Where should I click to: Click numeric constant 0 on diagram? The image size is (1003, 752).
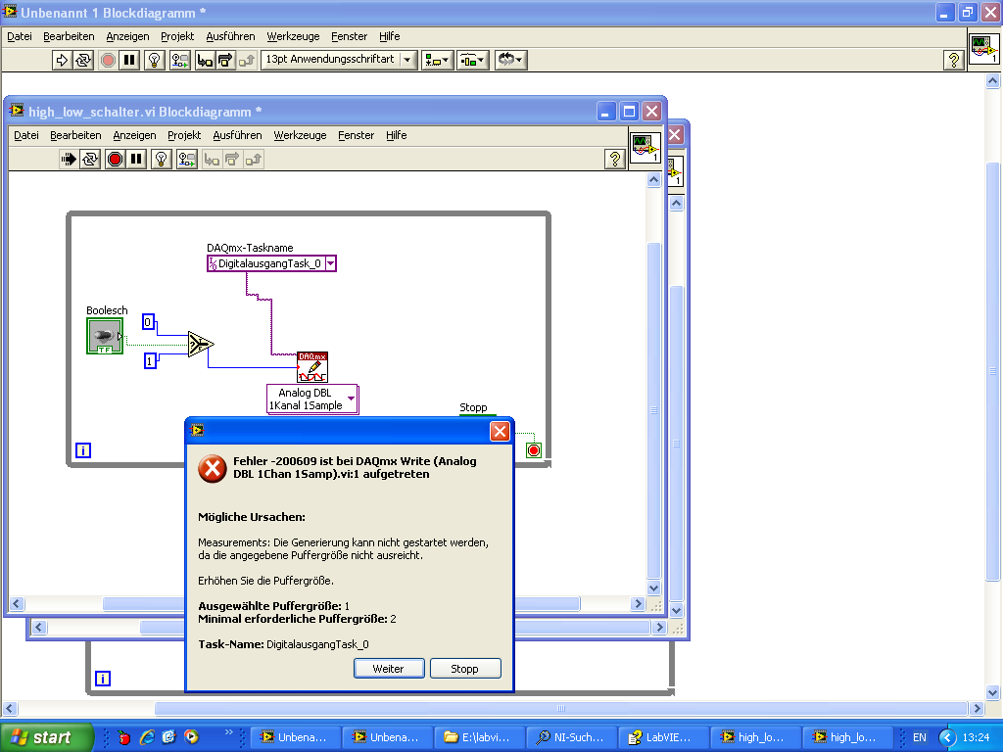pos(148,321)
